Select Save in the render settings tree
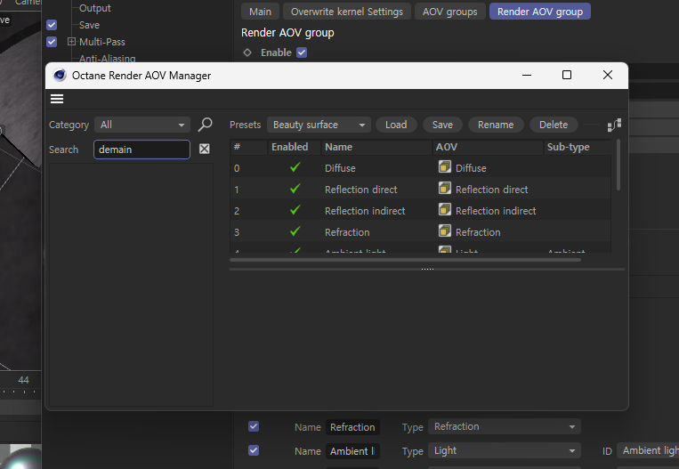679x469 pixels. (x=89, y=25)
